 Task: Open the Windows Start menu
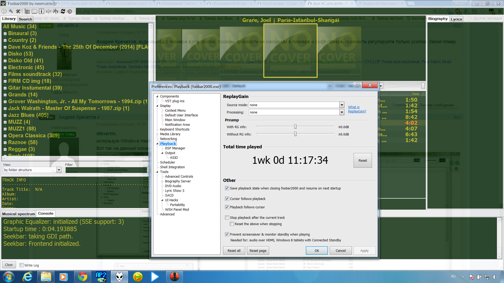[8, 277]
